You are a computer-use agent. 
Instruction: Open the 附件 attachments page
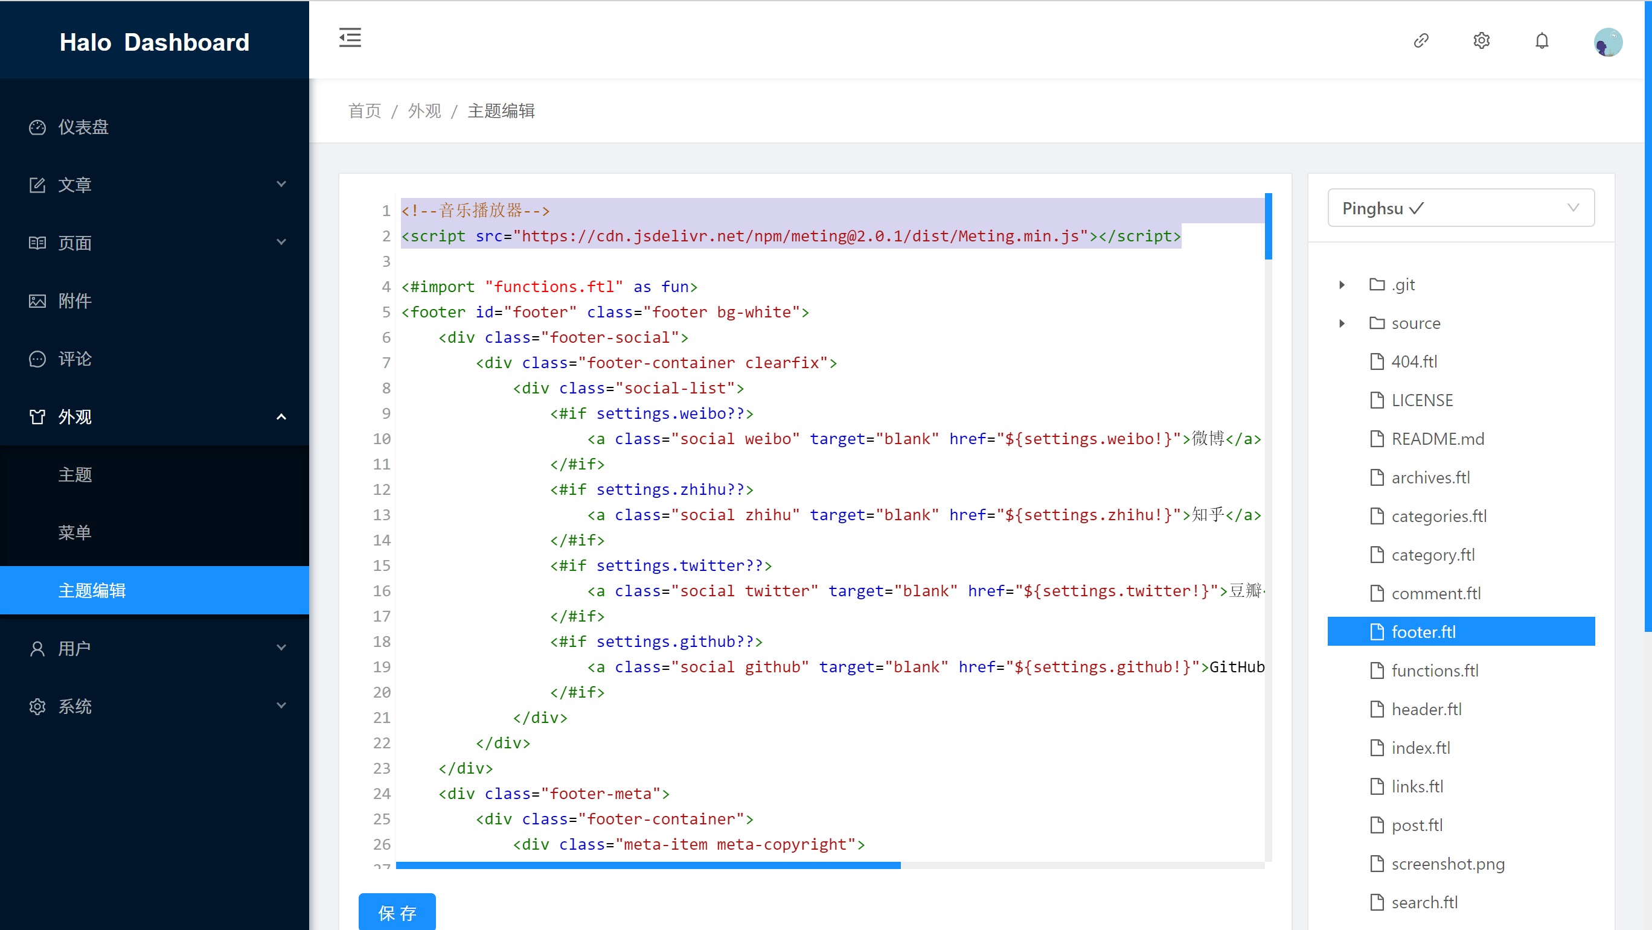pos(155,301)
